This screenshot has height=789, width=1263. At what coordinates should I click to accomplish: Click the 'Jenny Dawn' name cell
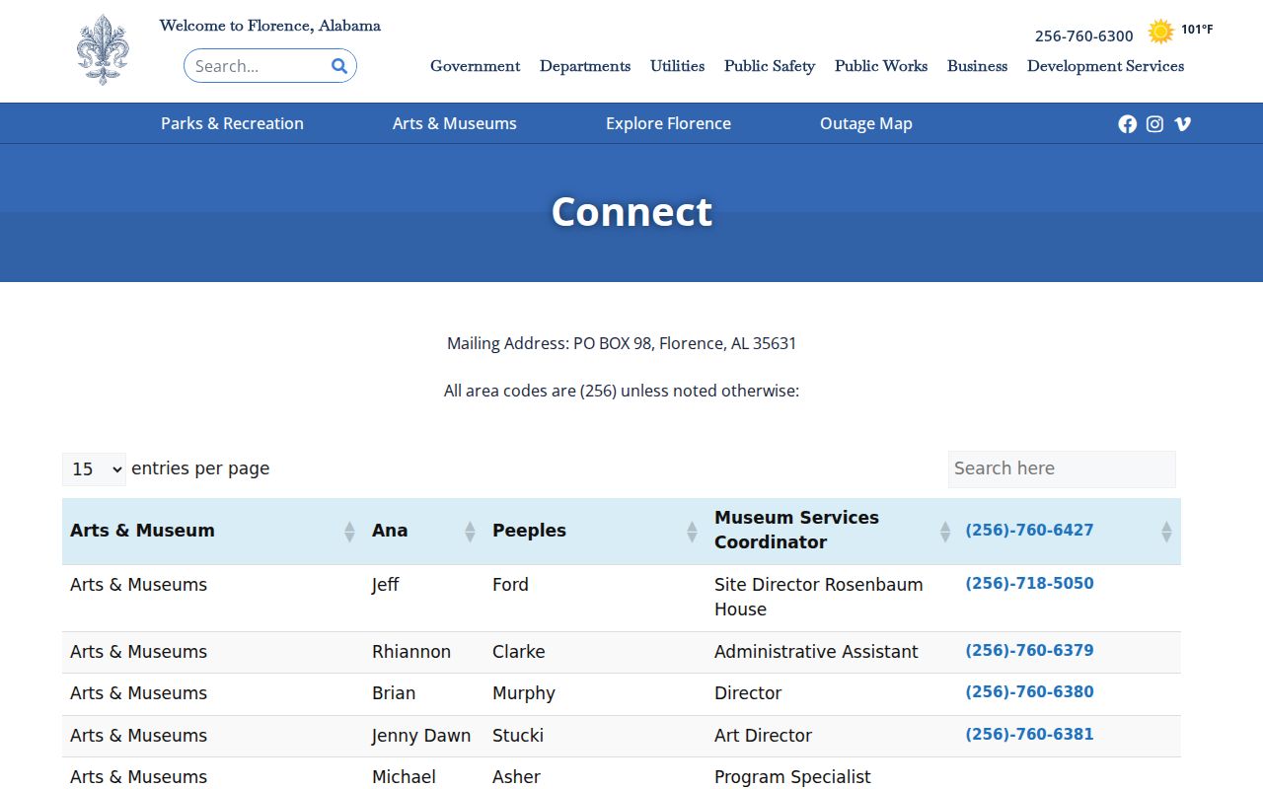(x=424, y=737)
